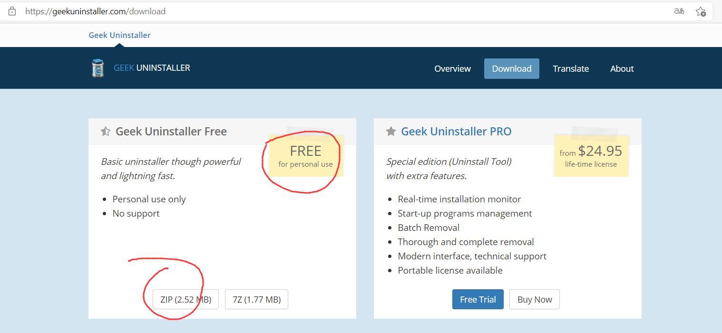Click the Buy Now button
This screenshot has width=722, height=333.
point(535,299)
